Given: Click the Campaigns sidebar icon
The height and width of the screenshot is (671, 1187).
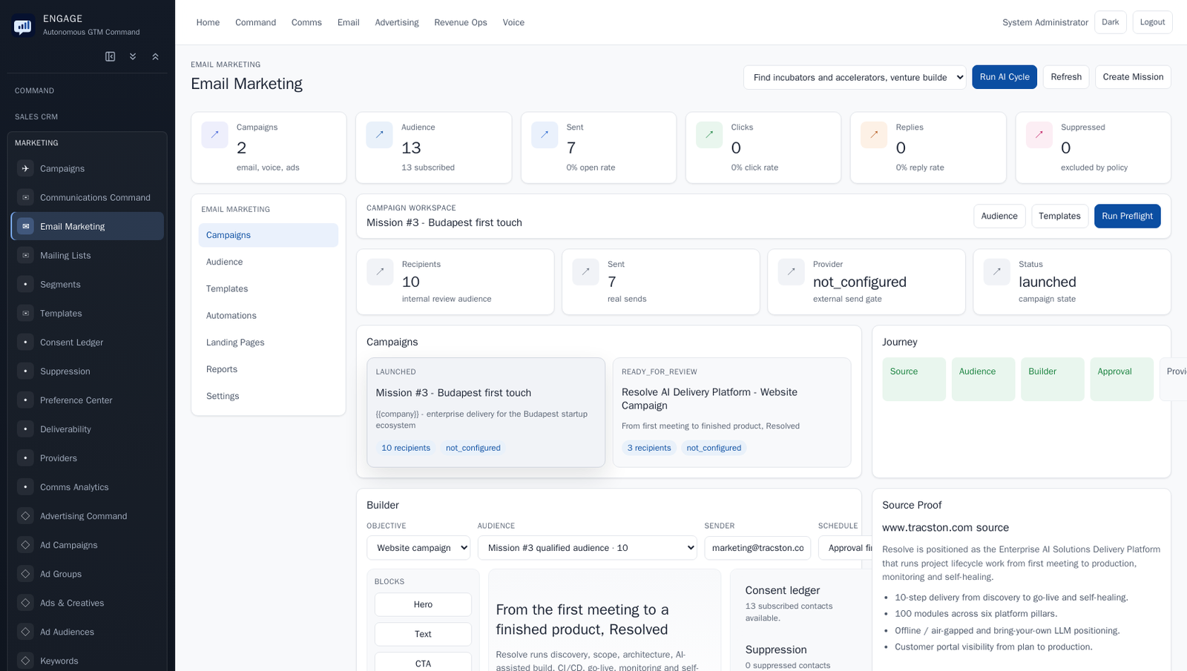Looking at the screenshot, I should [x=25, y=168].
